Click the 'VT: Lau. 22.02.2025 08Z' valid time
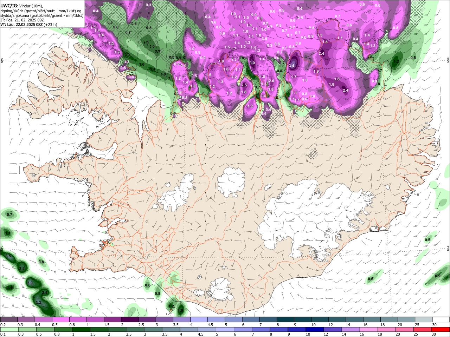Screen dimensions: 450x337 (21, 25)
